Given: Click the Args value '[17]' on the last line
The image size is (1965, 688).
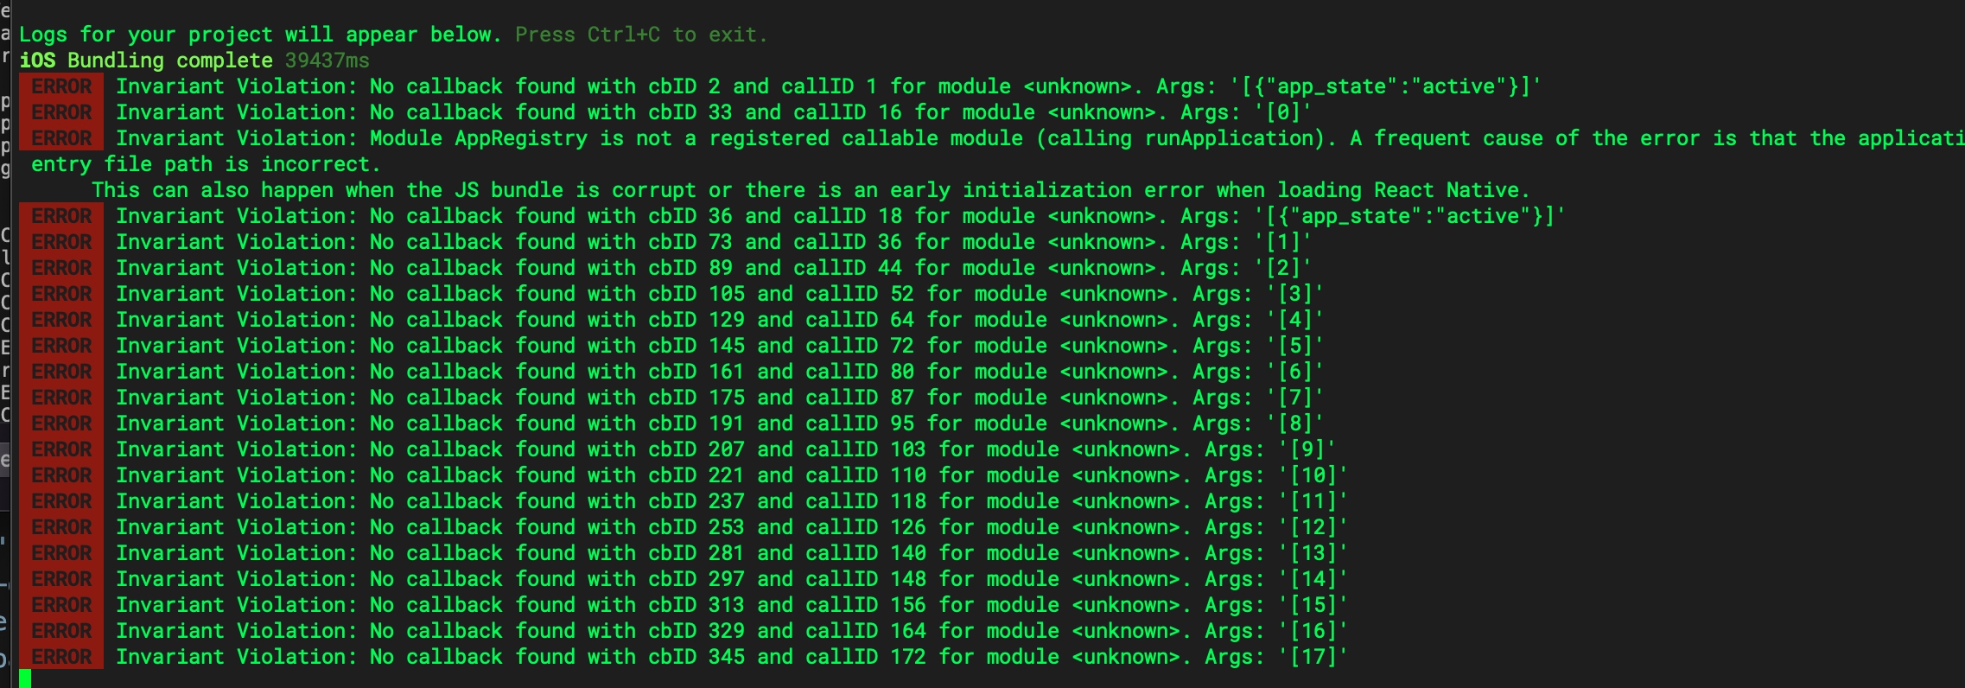Looking at the screenshot, I should (x=1313, y=657).
